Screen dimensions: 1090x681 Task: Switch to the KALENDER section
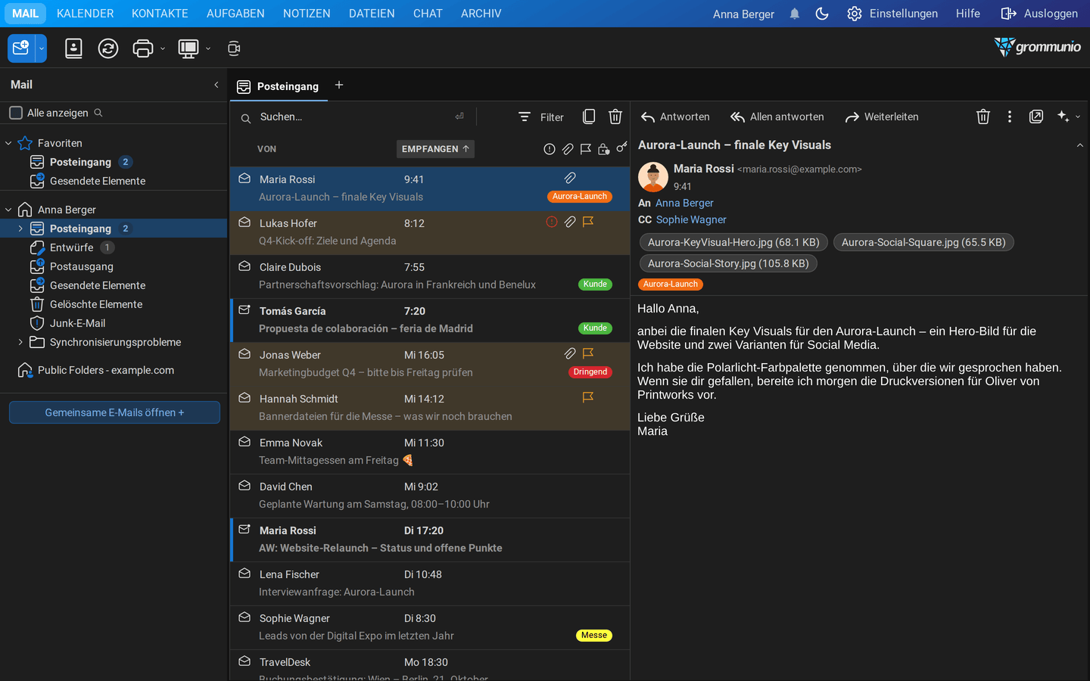[86, 14]
